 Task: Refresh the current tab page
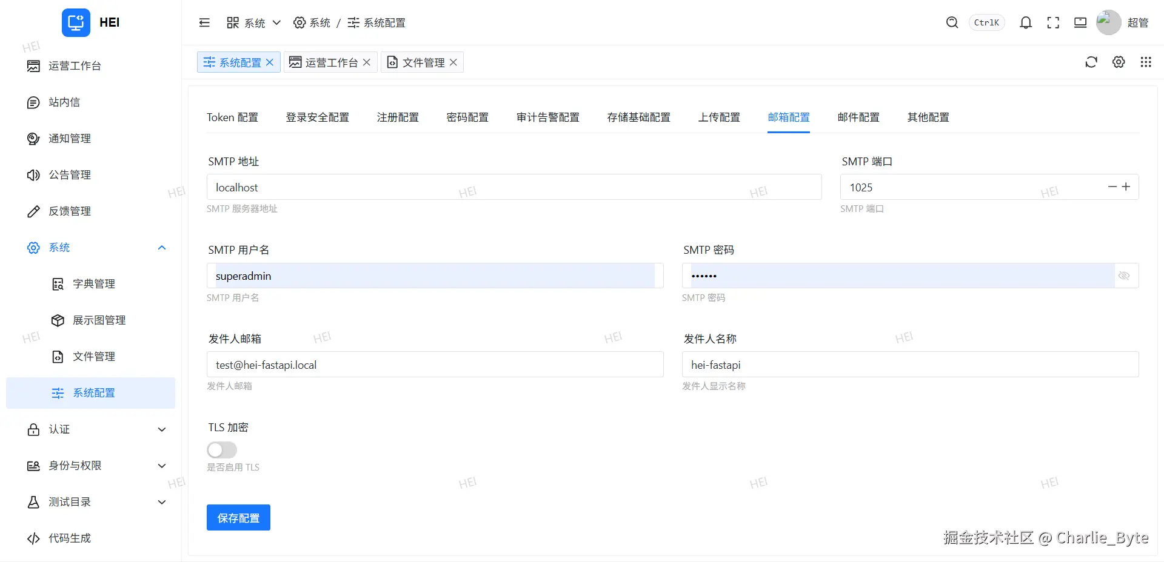1091,62
